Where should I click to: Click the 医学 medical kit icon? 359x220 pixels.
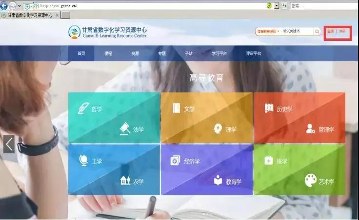[x=269, y=160]
